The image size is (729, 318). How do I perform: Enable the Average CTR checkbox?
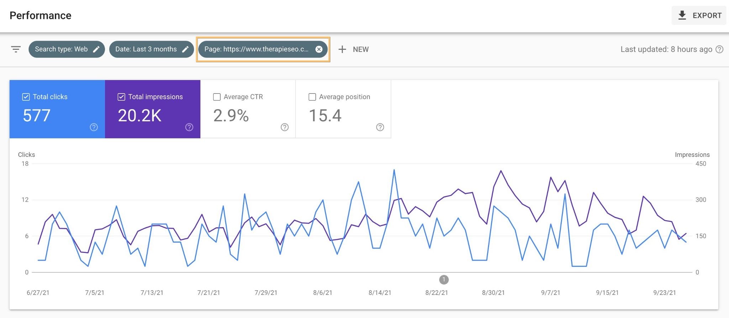(x=217, y=97)
